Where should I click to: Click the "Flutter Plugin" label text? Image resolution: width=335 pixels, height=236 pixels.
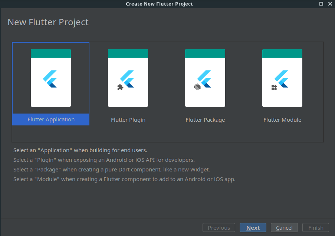(128, 120)
